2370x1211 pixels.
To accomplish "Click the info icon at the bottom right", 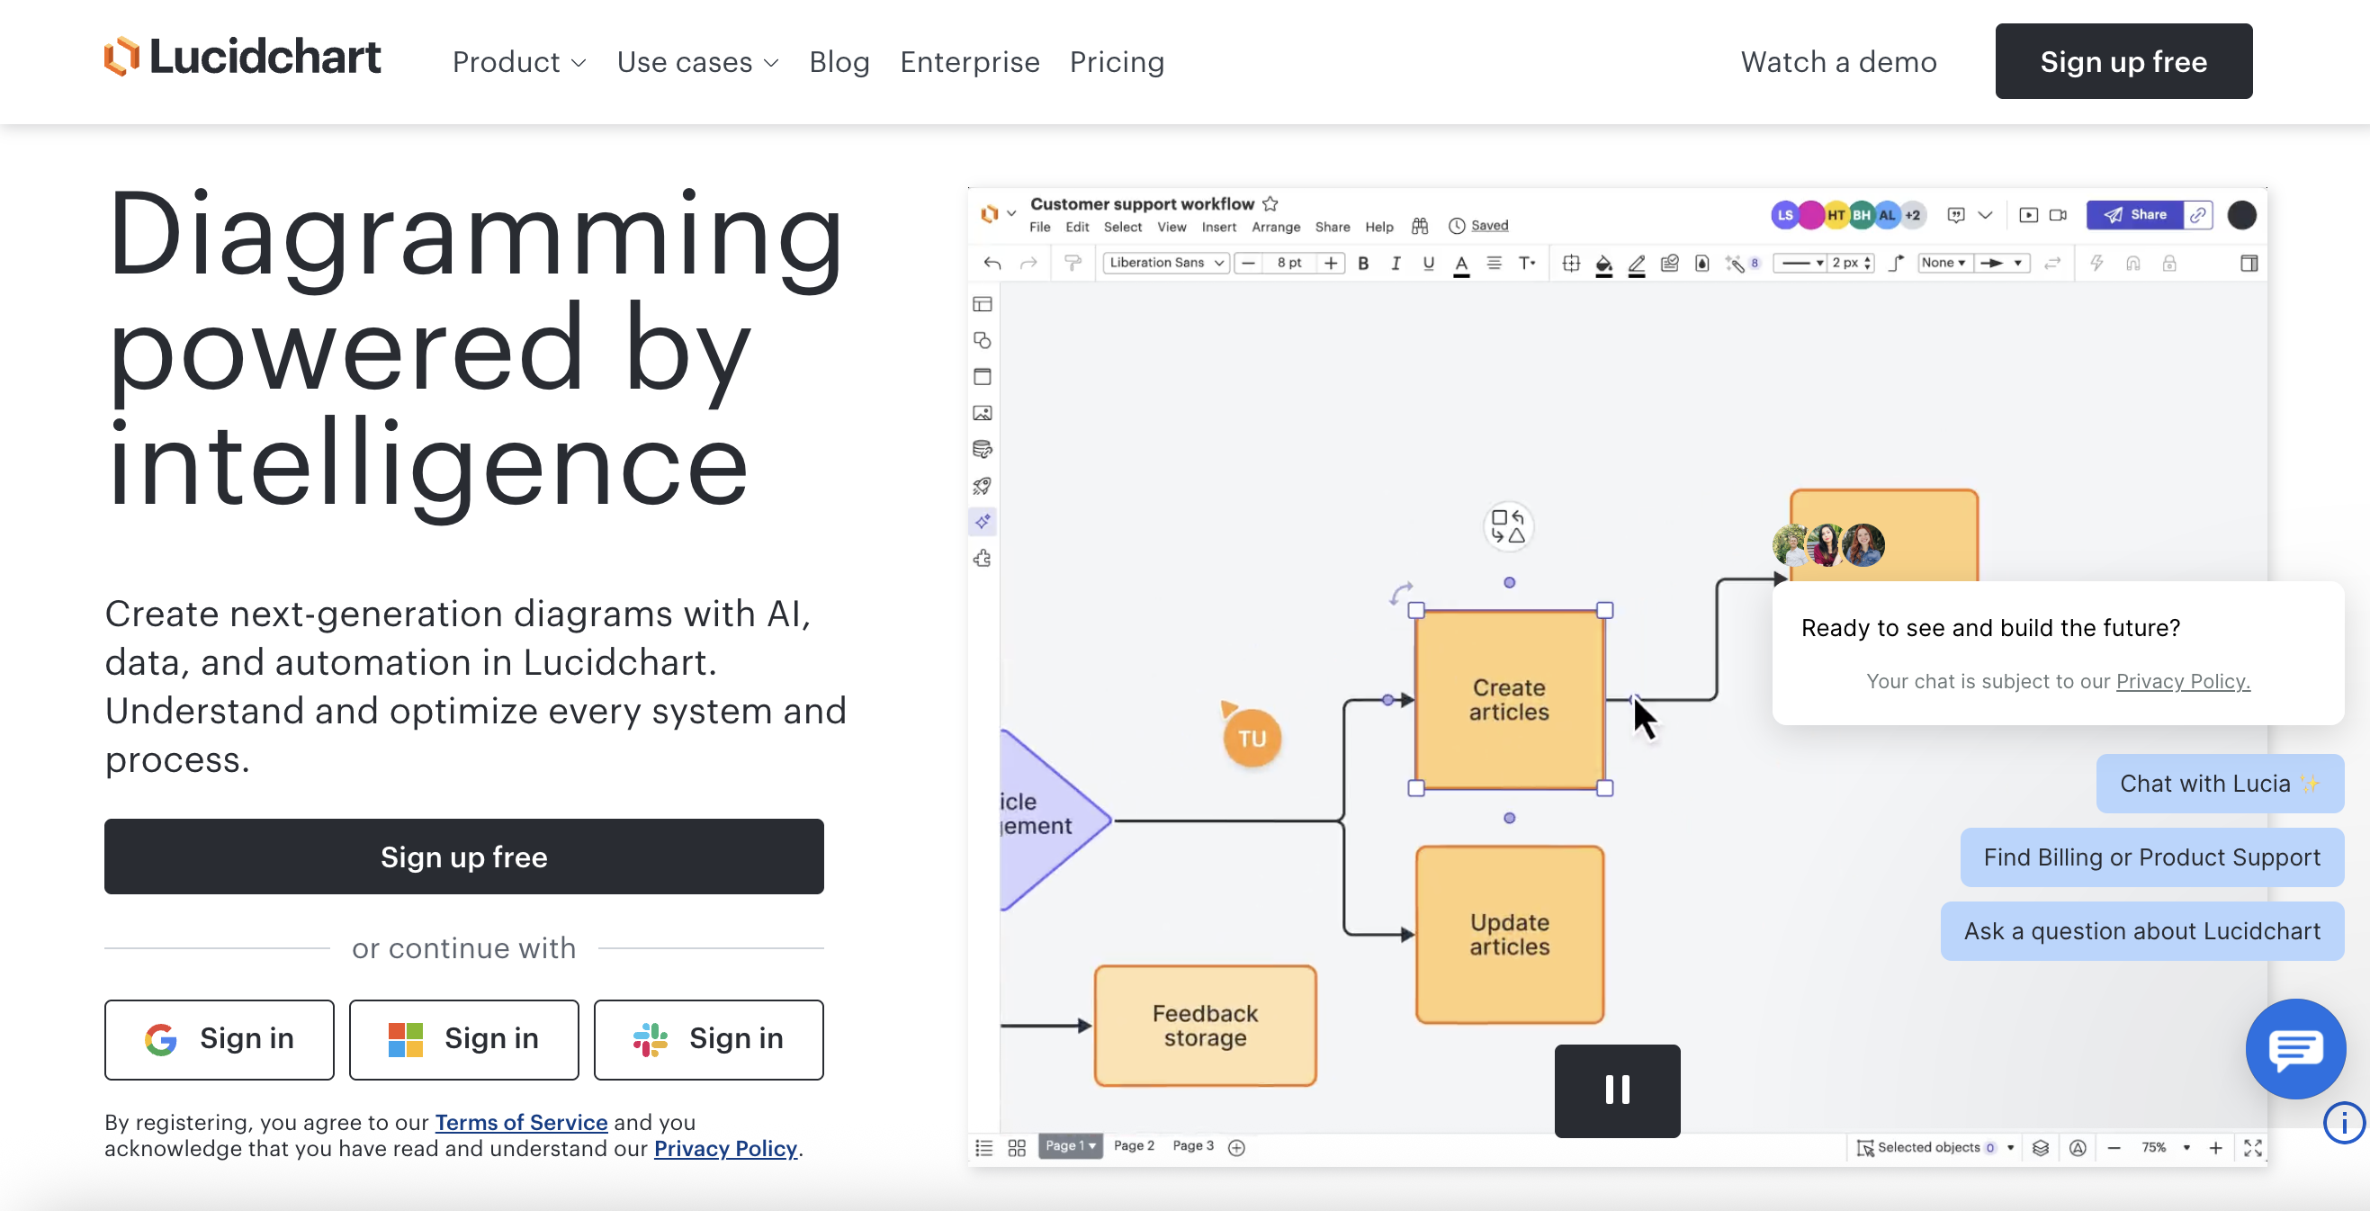I will coord(2343,1123).
